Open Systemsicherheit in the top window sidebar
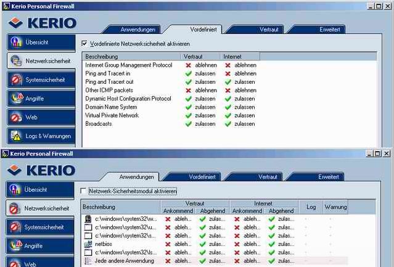394x267 pixels. point(41,80)
